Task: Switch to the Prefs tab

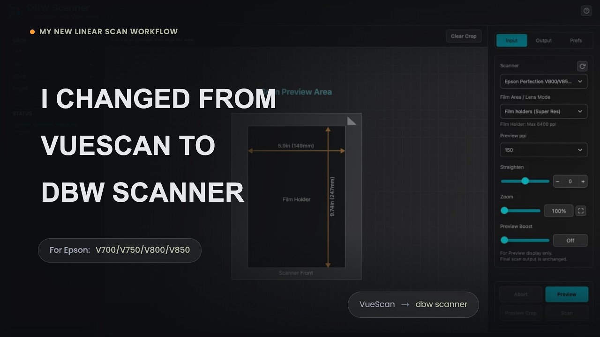Action: click(x=576, y=41)
